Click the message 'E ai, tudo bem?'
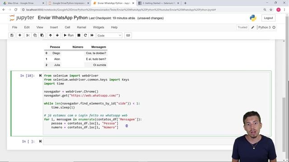The width and height of the screenshot is (289, 162). click(x=96, y=59)
